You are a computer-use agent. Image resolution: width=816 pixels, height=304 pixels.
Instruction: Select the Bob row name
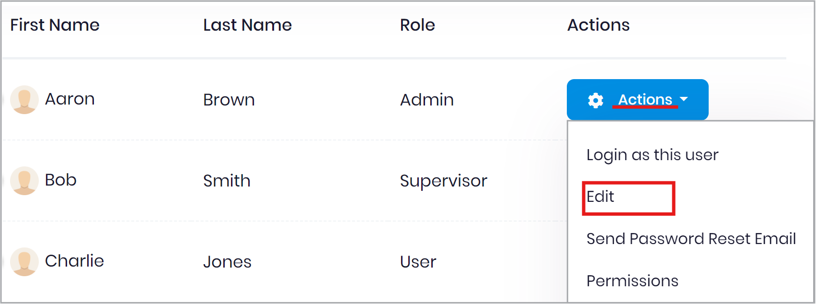(61, 180)
